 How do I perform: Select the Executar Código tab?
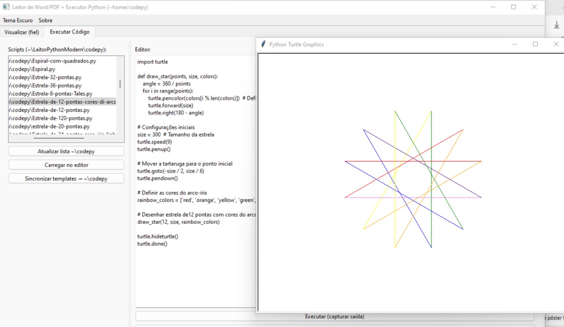click(70, 32)
